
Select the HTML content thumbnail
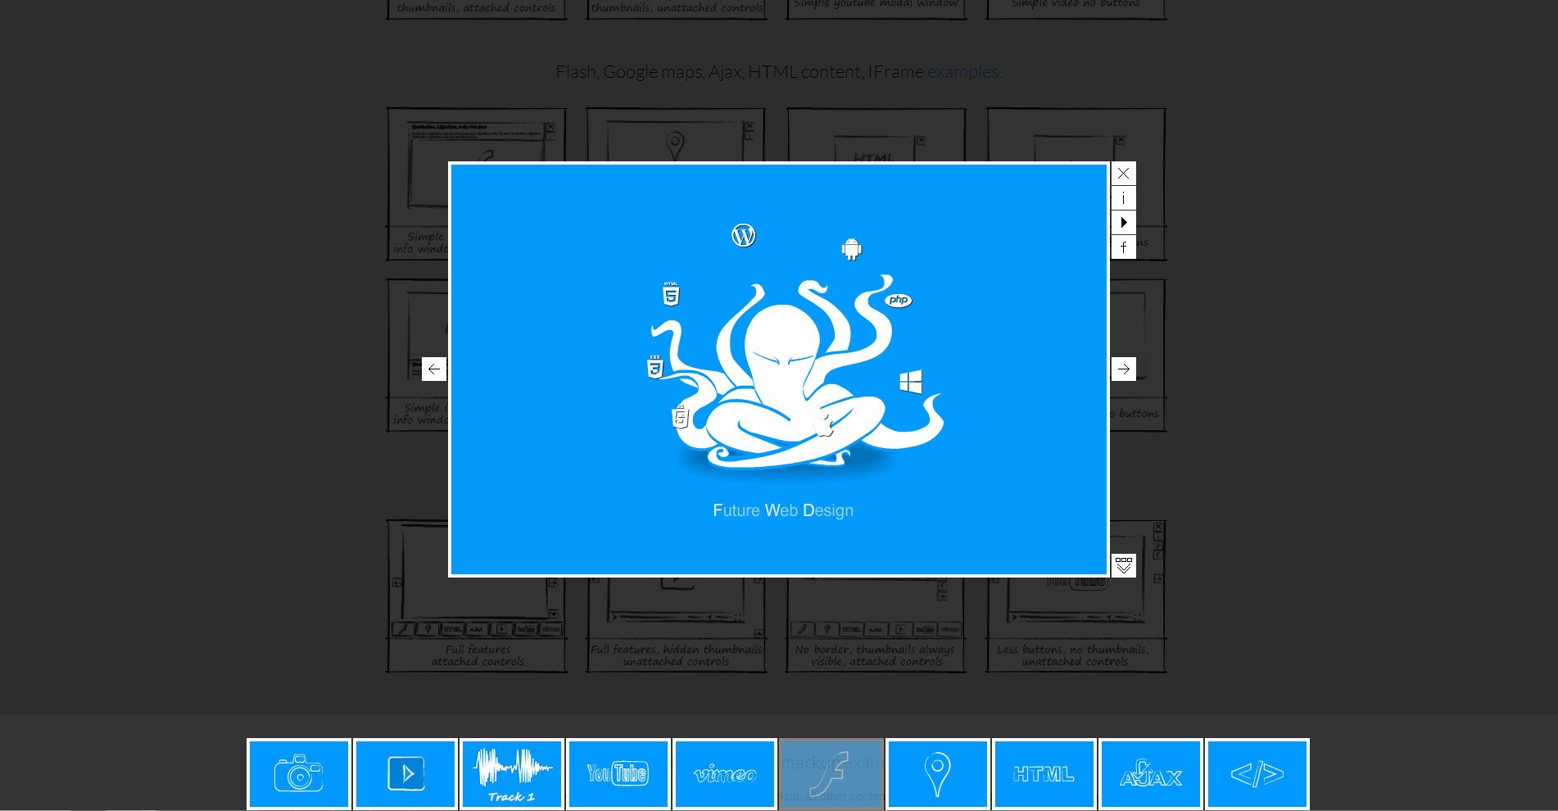pyautogui.click(x=1044, y=774)
